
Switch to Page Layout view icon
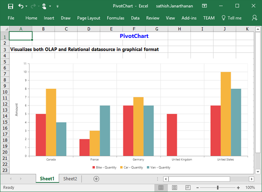pos(174,188)
